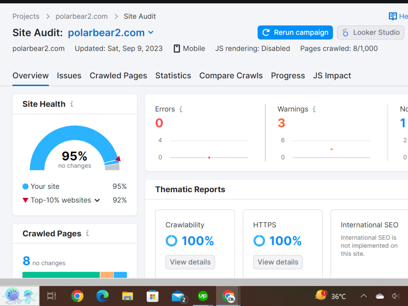
Task: Launch Google Chrome from taskbar
Action: click(77, 296)
